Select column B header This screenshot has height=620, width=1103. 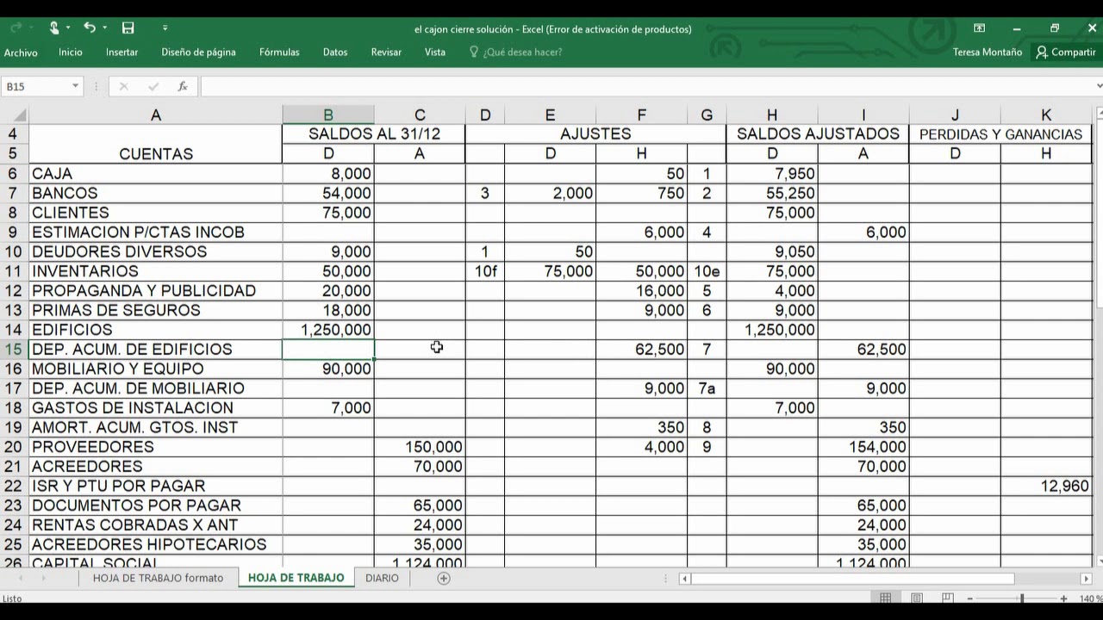[328, 115]
